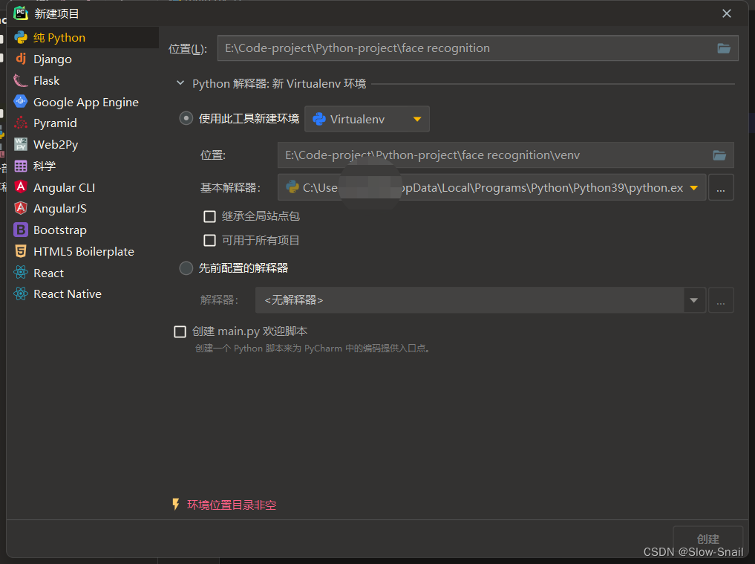Click the Angular CLI label

(64, 187)
